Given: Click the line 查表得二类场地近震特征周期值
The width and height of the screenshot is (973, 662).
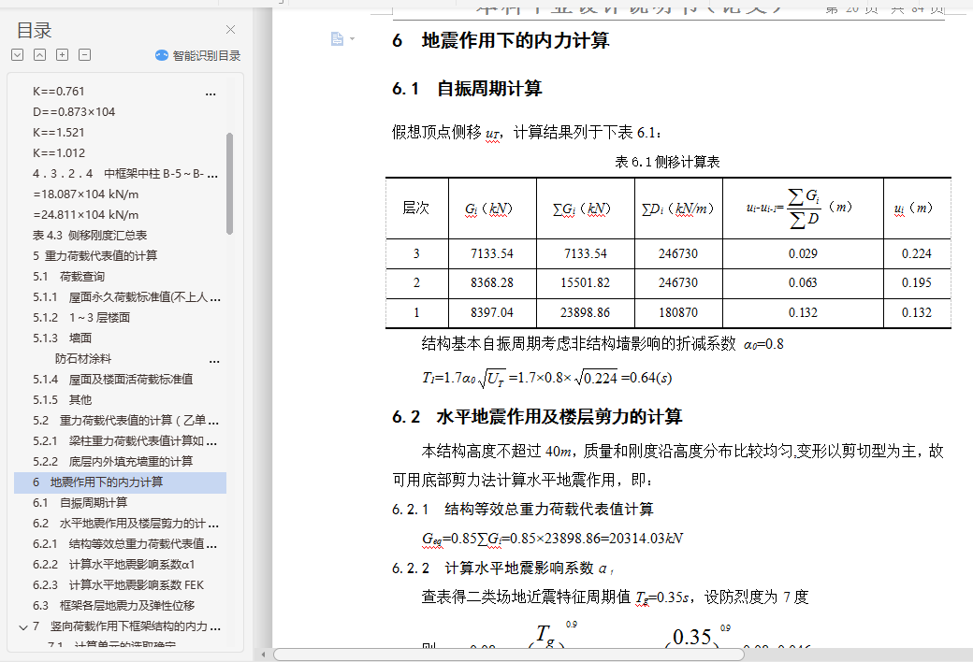Looking at the screenshot, I should coord(615,597).
